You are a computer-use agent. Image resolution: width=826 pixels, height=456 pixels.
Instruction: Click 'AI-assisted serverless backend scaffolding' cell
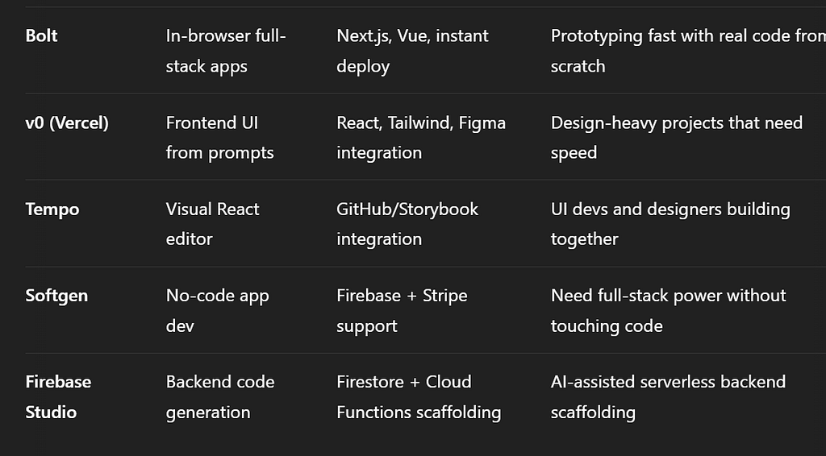coord(668,396)
